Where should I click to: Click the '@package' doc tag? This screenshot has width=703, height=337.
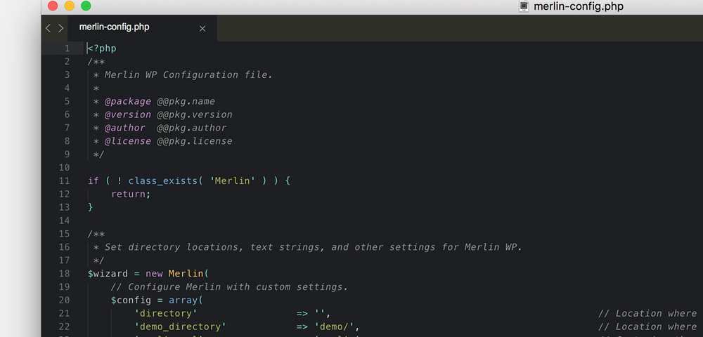click(x=128, y=101)
